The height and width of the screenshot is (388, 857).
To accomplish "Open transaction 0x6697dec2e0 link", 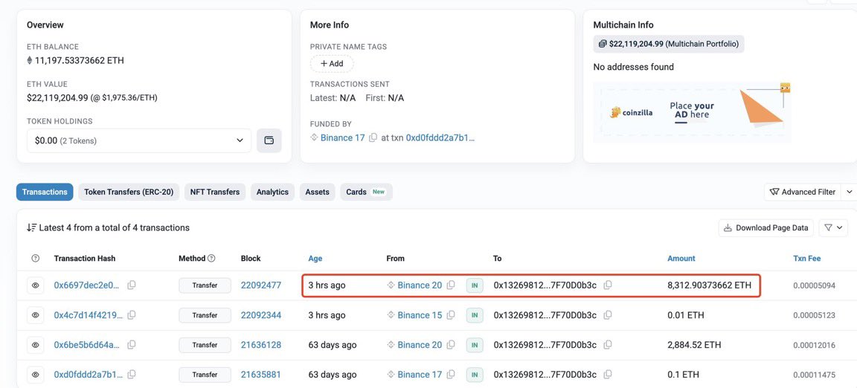I will tap(88, 285).
